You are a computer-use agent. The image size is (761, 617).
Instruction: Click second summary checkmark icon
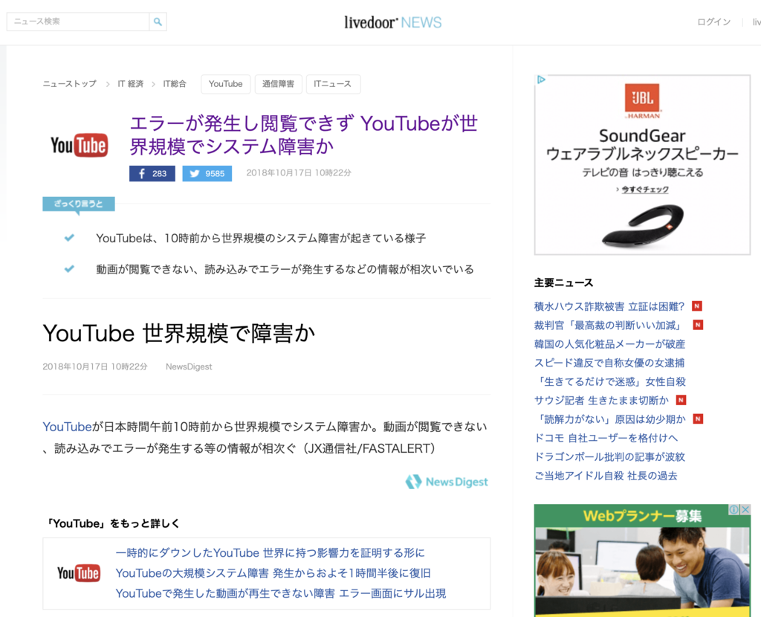point(69,268)
